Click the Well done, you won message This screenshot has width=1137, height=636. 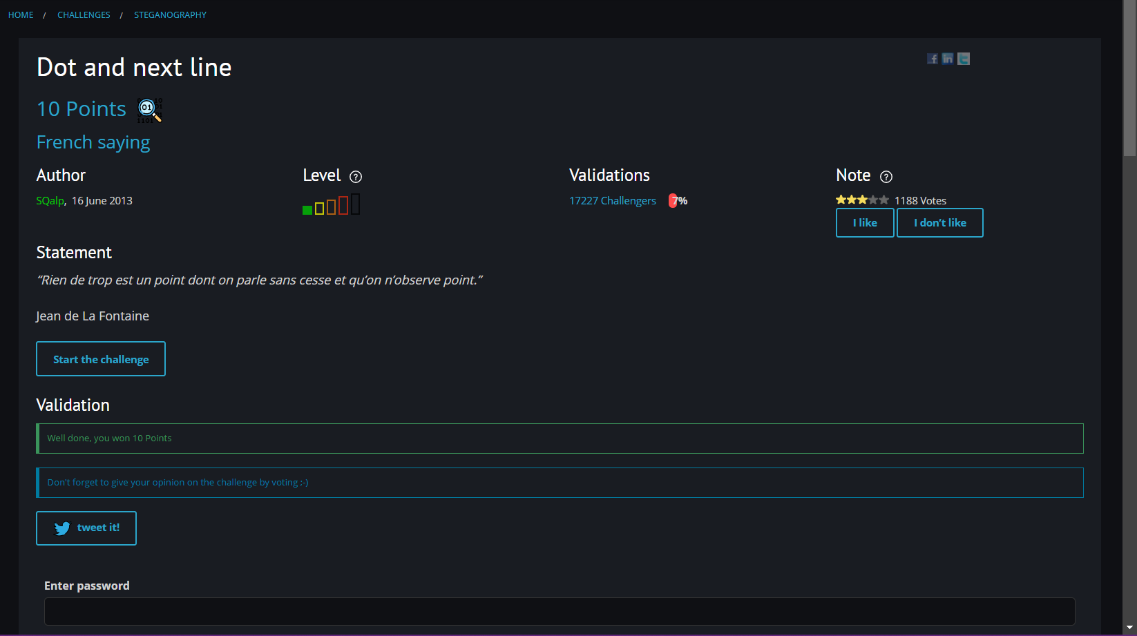pyautogui.click(x=560, y=439)
